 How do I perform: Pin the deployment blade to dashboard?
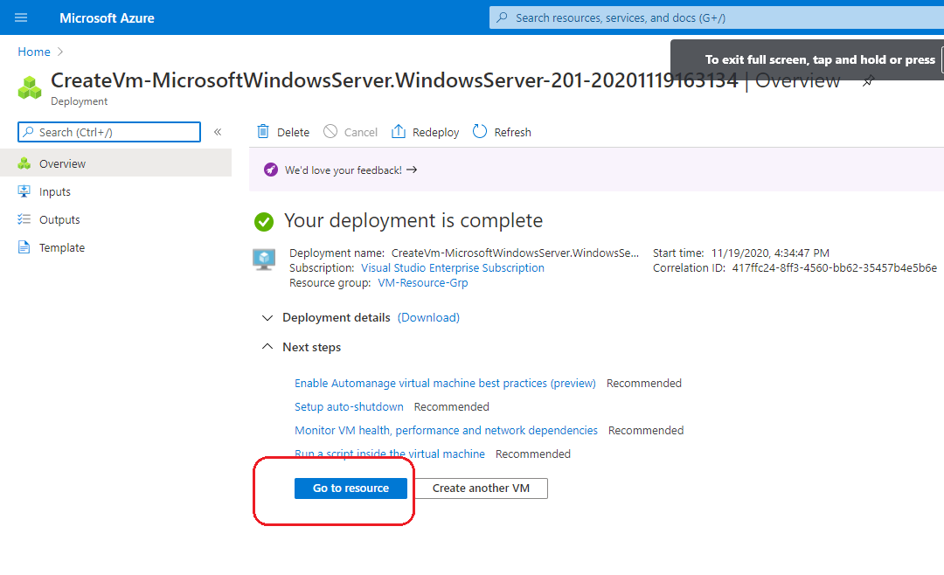pos(868,80)
